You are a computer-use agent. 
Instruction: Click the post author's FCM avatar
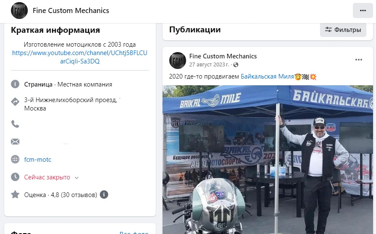coord(178,60)
